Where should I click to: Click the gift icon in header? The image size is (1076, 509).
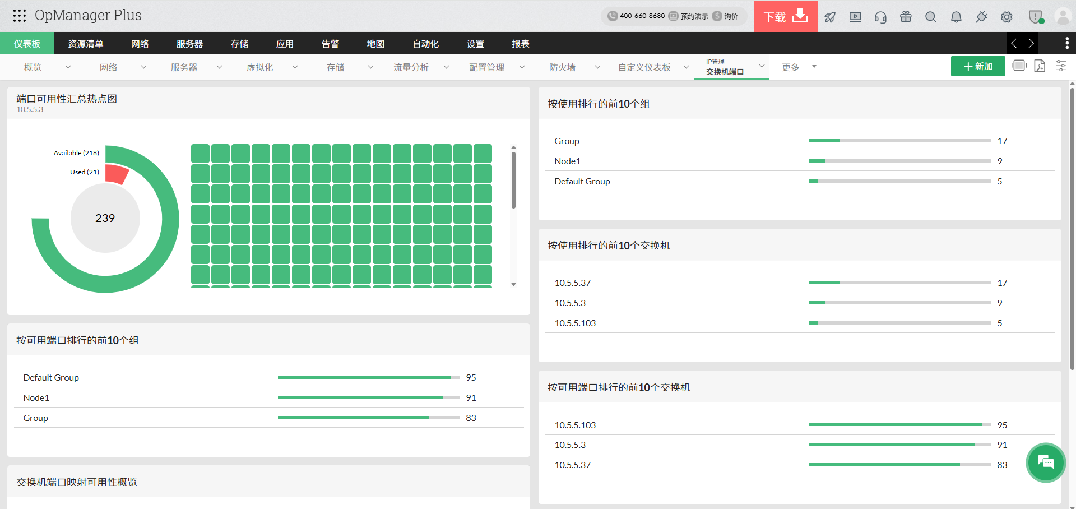906,17
